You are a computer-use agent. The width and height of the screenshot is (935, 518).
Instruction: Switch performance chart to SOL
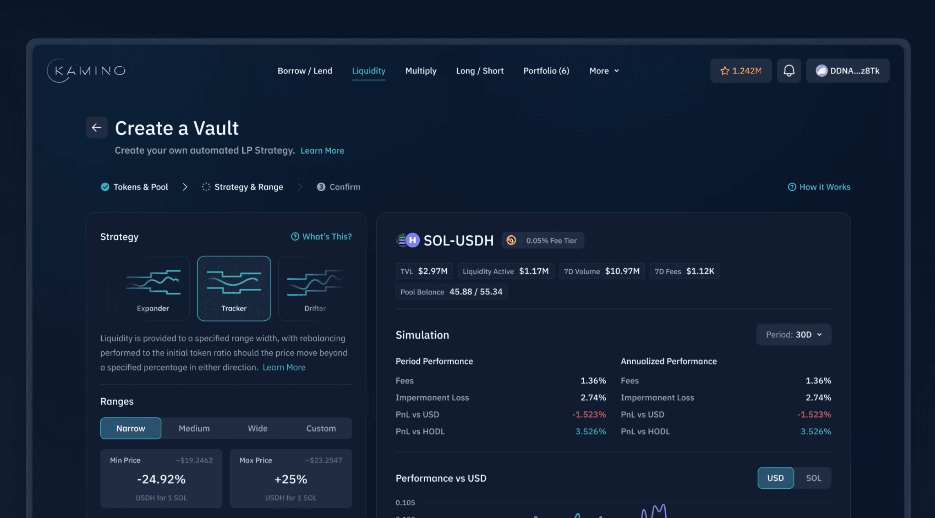(813, 478)
